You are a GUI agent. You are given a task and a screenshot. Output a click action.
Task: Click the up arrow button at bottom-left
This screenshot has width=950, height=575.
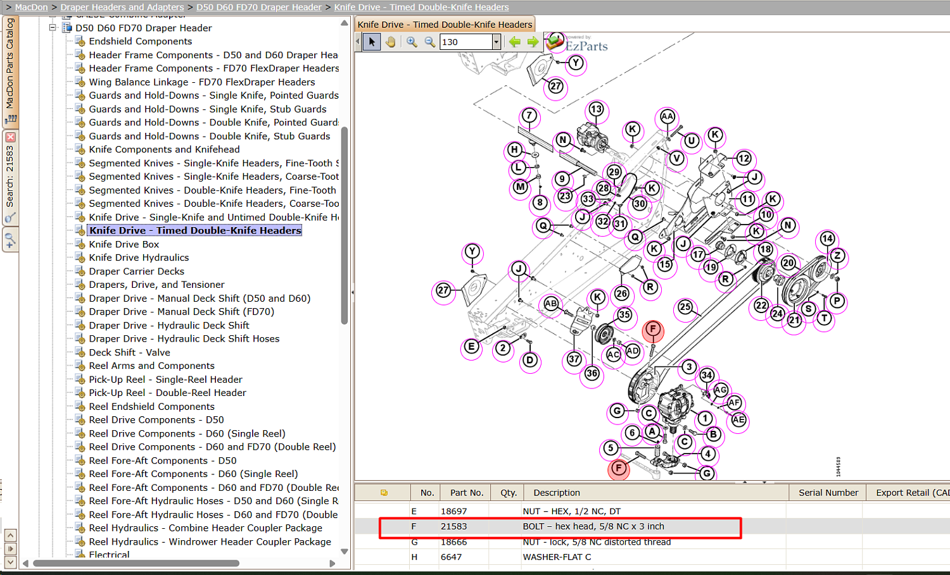point(10,535)
